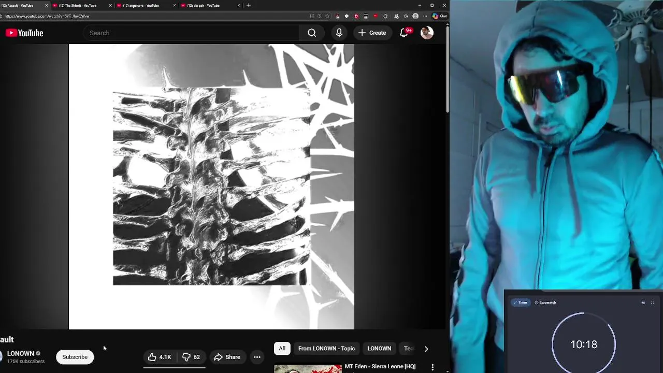
Task: Click inside the YouTube search field
Action: click(x=192, y=33)
